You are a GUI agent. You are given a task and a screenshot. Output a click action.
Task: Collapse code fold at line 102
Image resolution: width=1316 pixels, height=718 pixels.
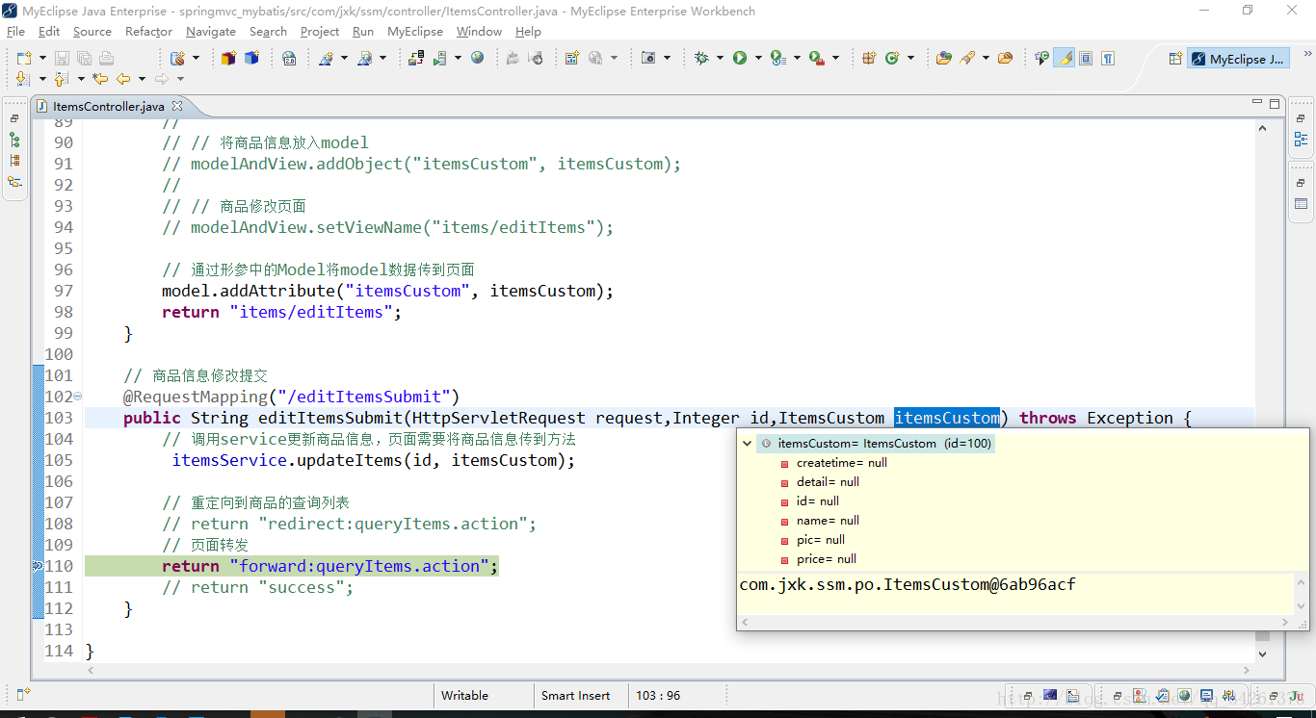tap(78, 397)
